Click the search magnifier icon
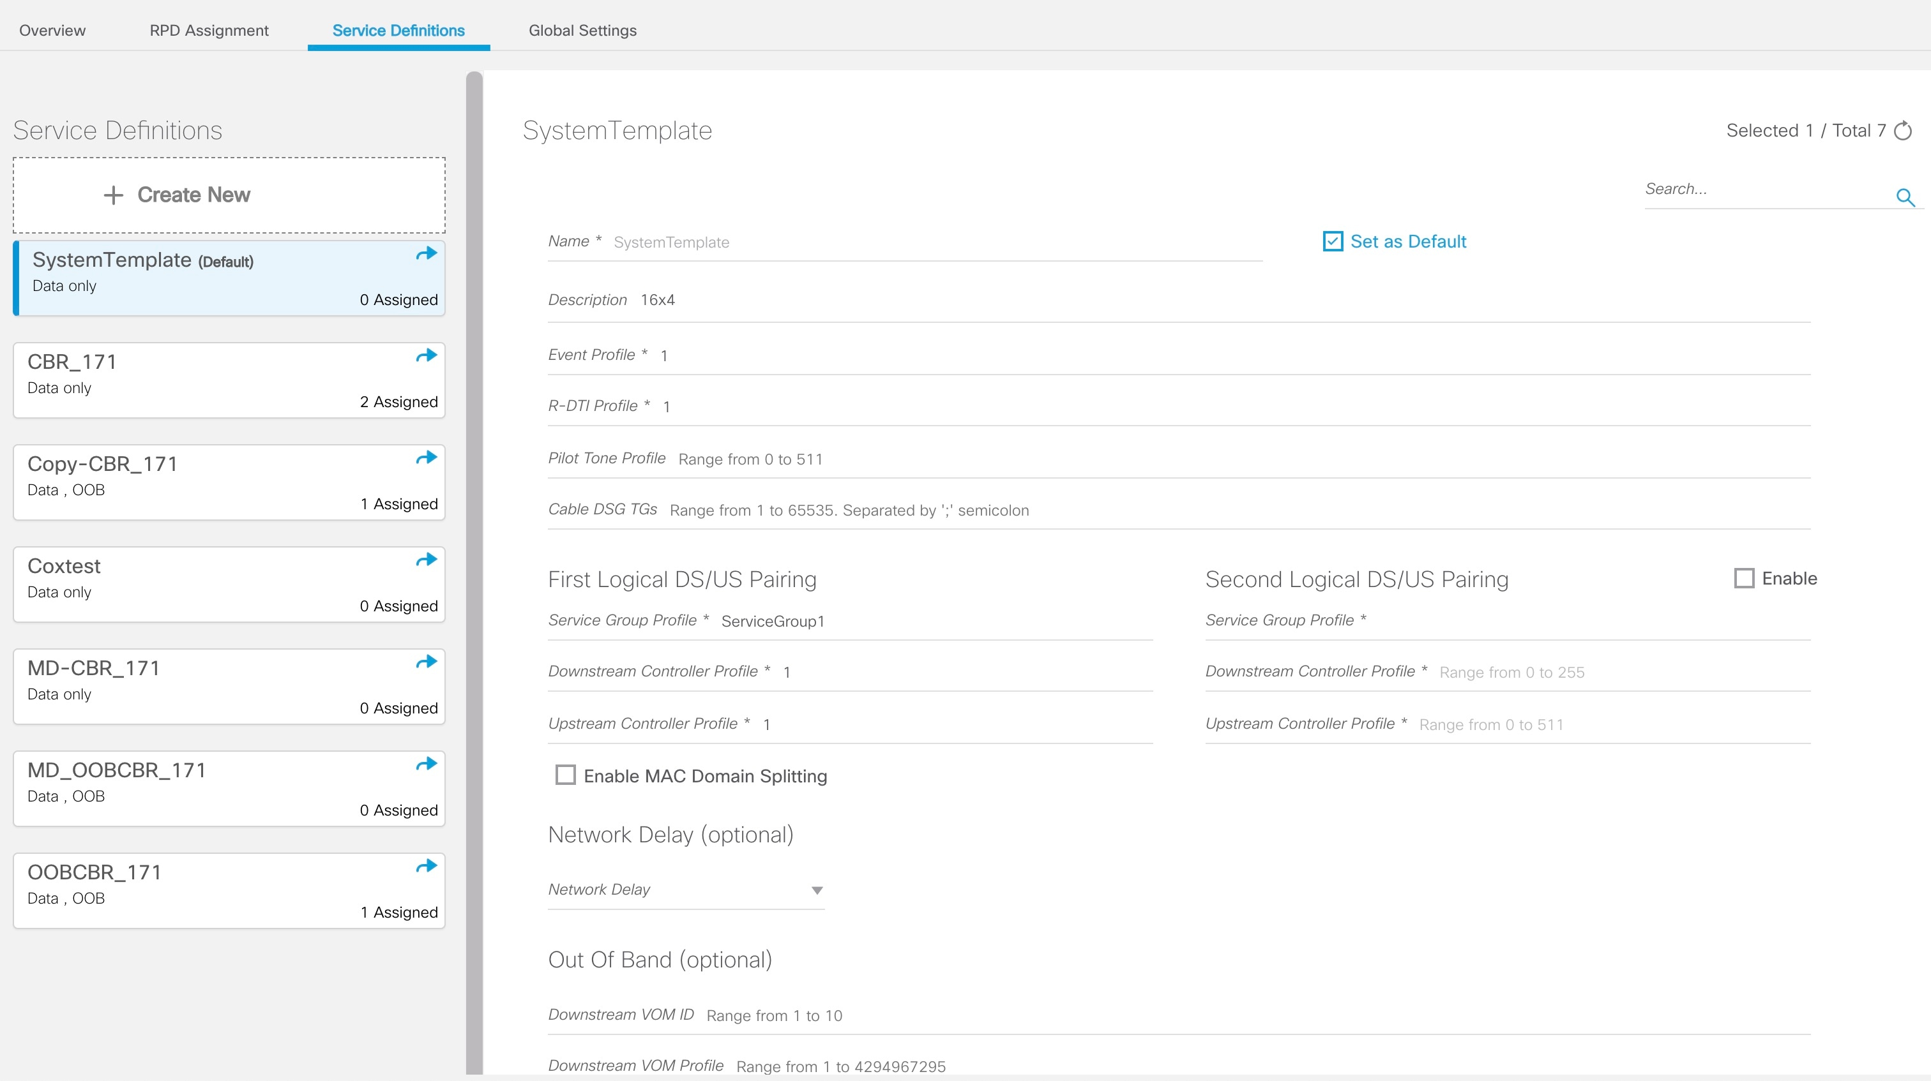Screen dimensions: 1931x1081 pyautogui.click(x=1905, y=197)
